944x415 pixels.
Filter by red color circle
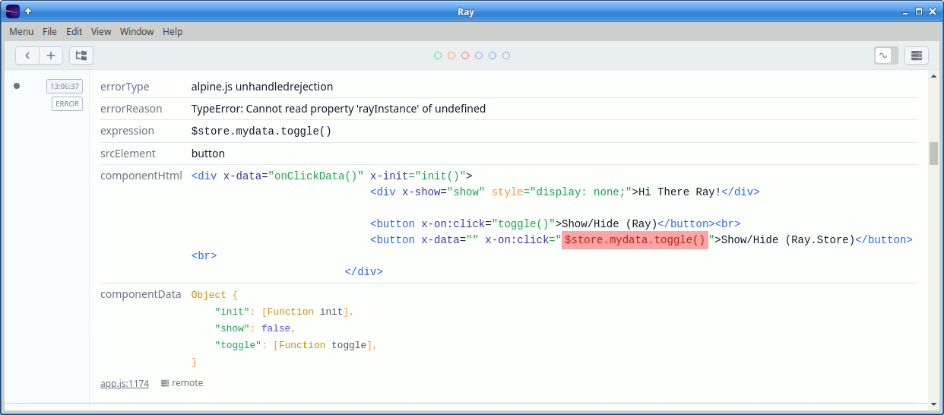465,55
